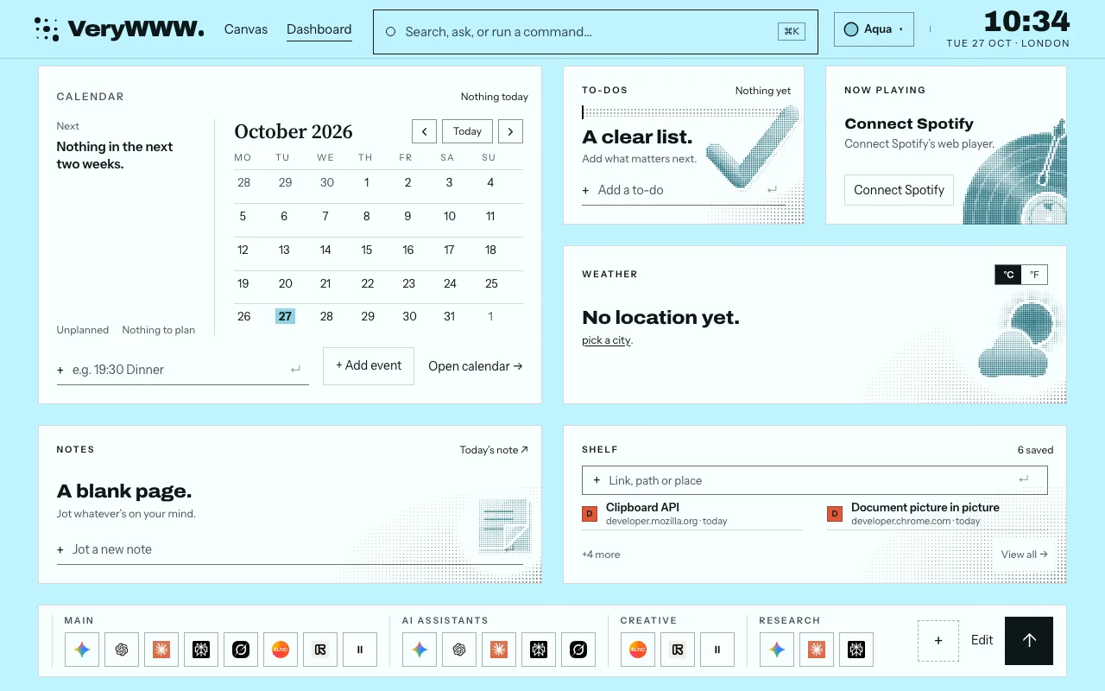This screenshot has width=1105, height=691.
Task: Select October 20 in the calendar
Action: click(285, 283)
